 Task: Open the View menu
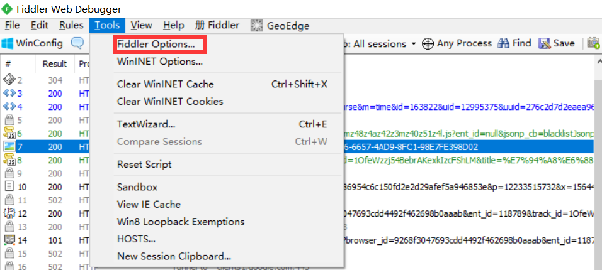141,26
